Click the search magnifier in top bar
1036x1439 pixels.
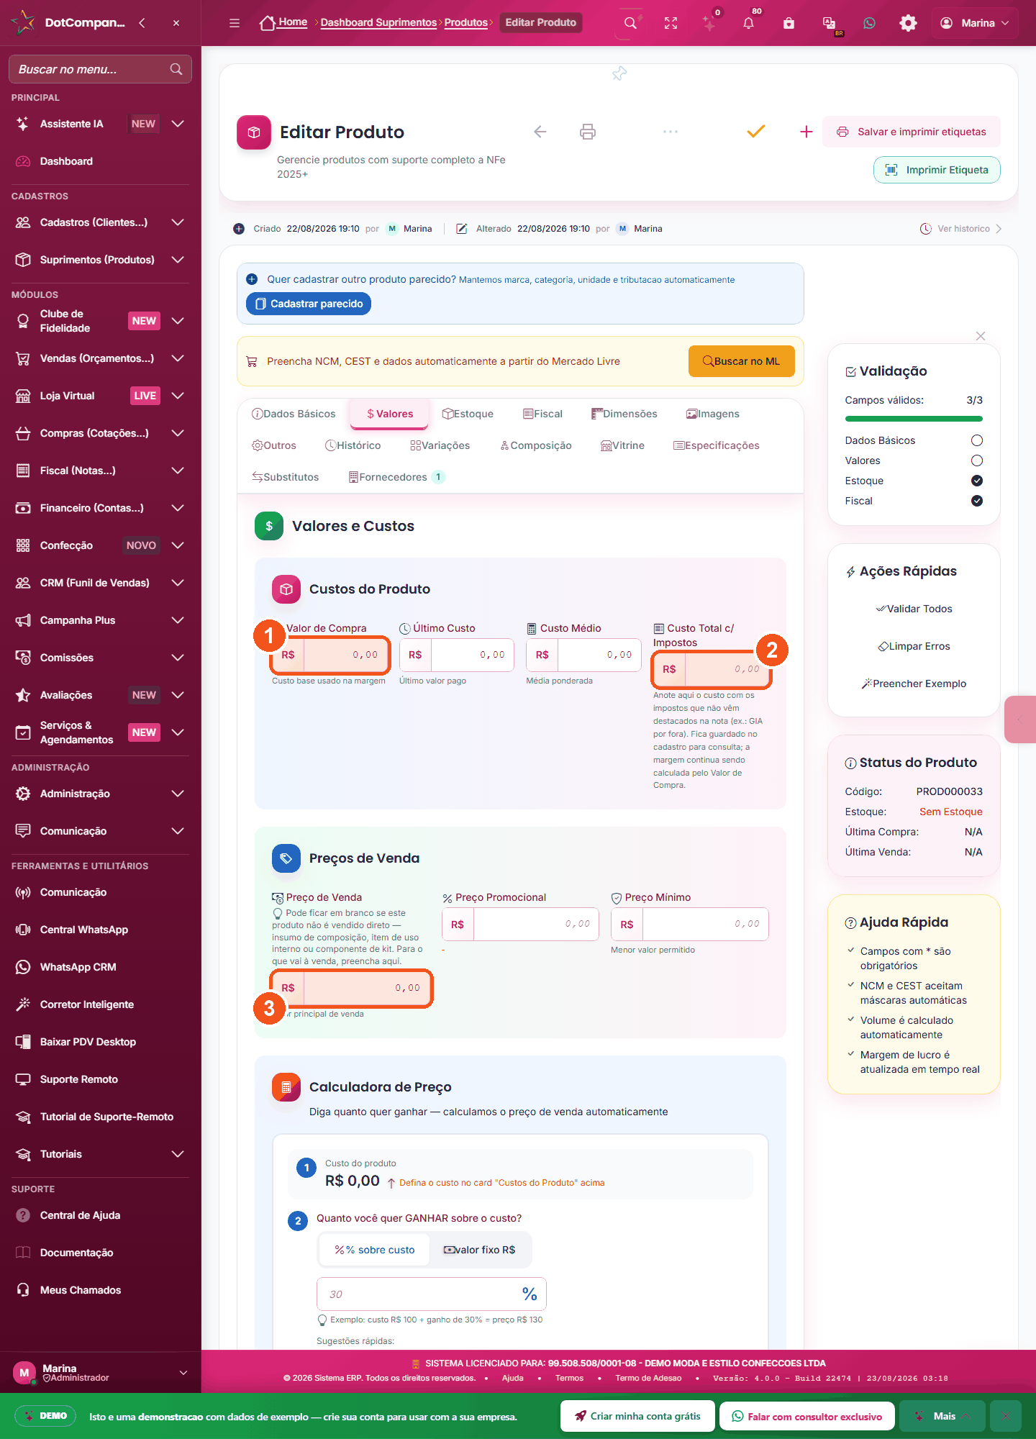630,23
